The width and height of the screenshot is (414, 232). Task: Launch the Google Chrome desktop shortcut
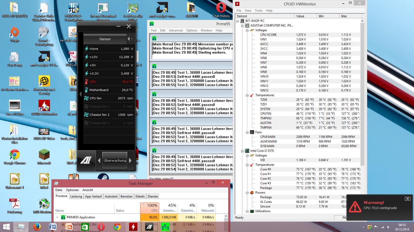(14, 157)
